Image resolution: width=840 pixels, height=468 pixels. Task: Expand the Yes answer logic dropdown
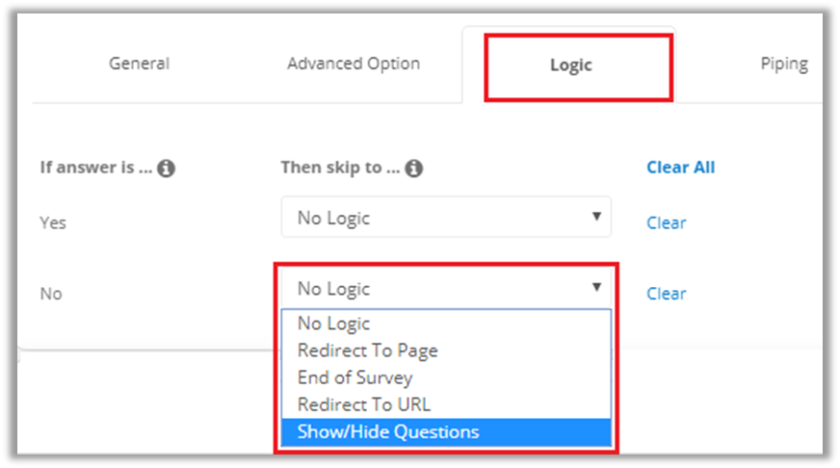[445, 218]
